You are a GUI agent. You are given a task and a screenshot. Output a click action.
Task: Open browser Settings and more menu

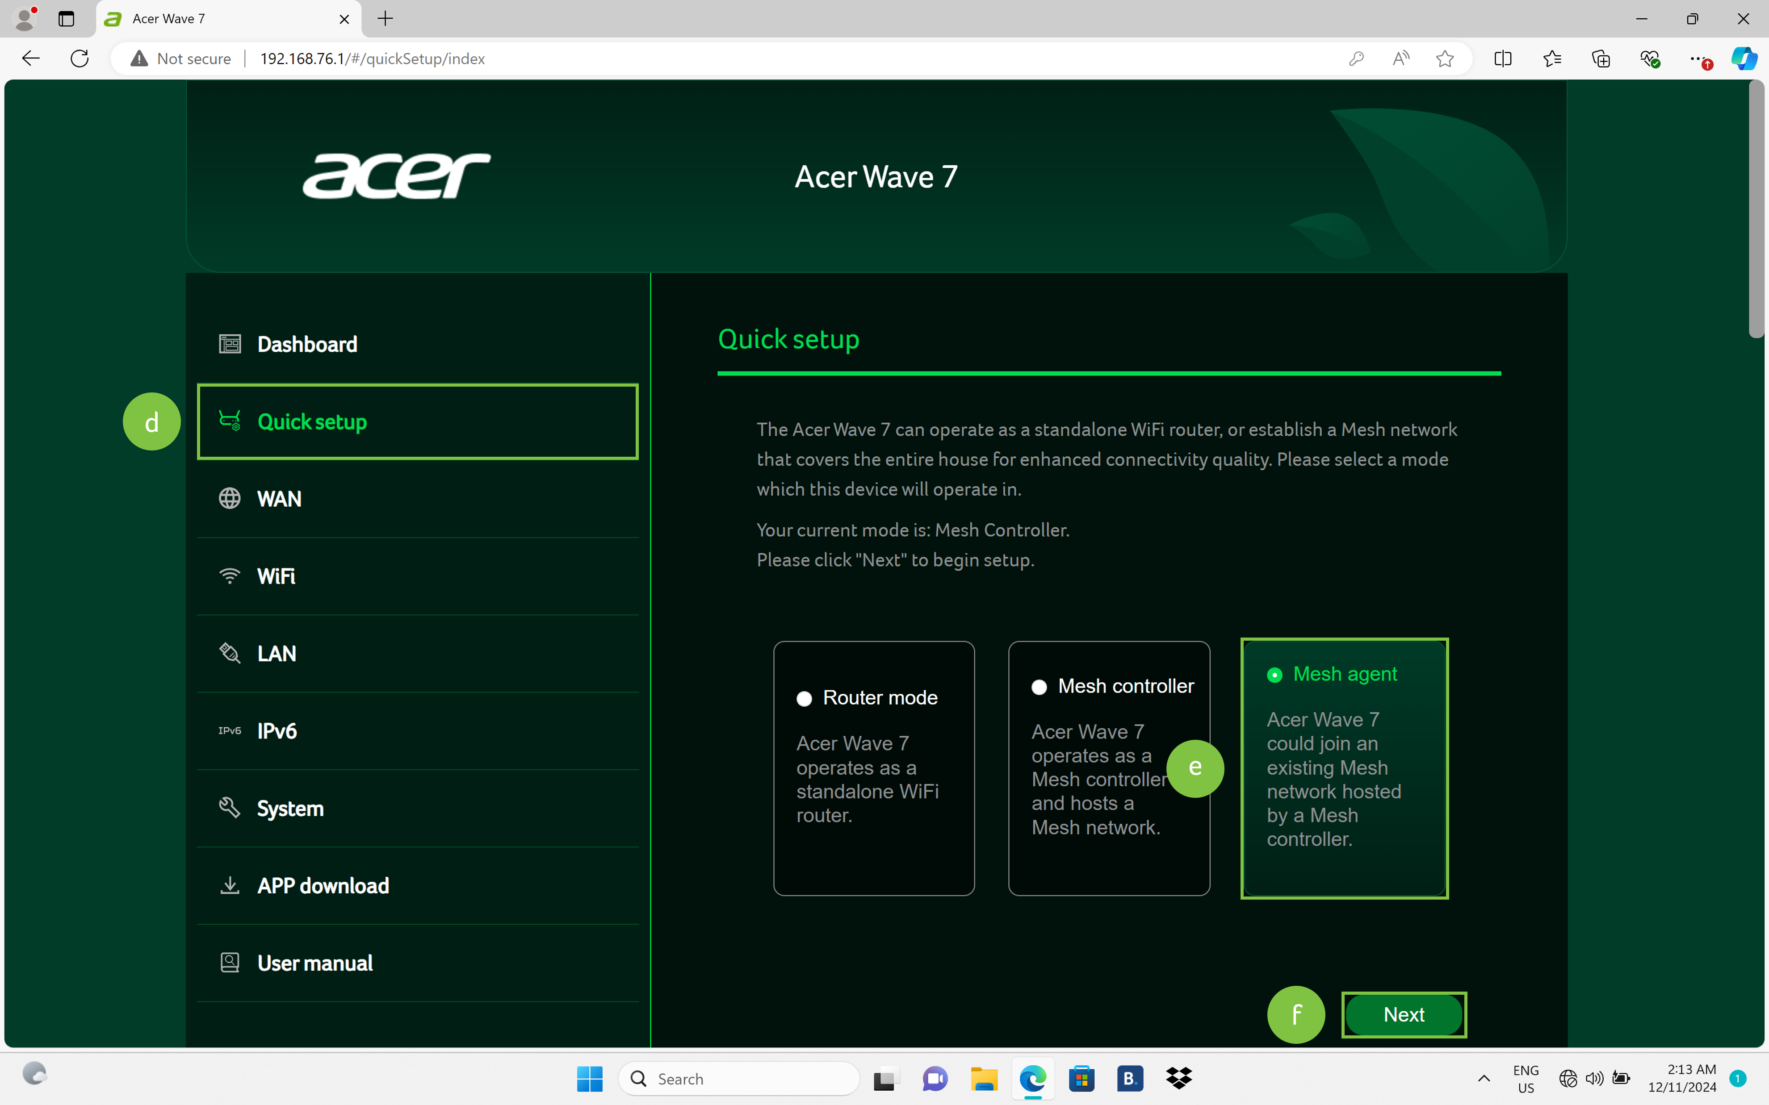(x=1698, y=58)
